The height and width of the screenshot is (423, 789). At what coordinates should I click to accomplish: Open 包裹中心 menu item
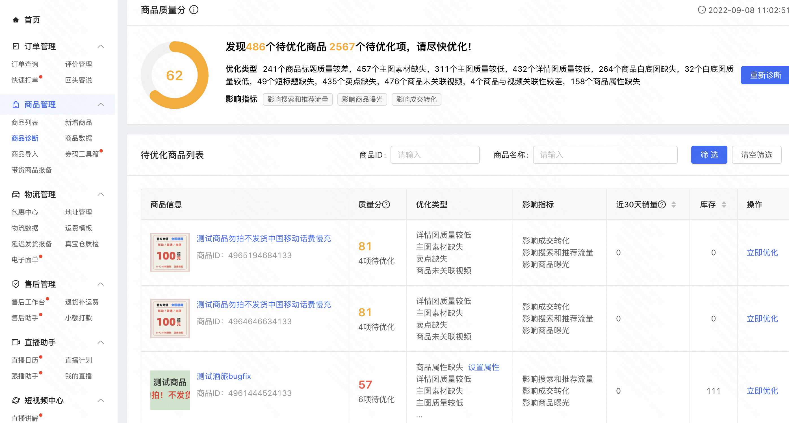pos(25,212)
